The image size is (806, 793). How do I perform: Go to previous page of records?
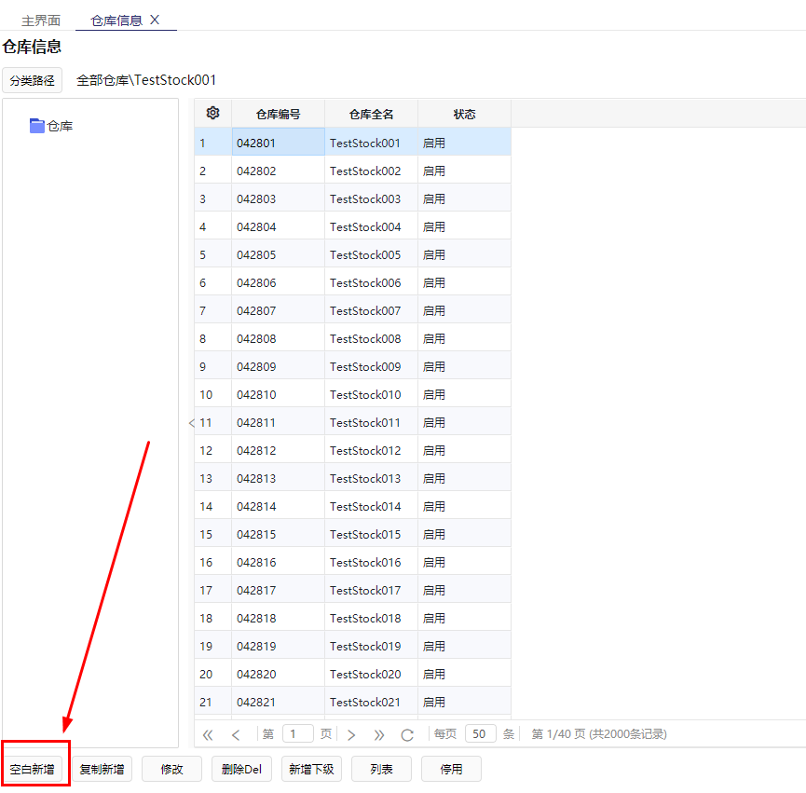pos(236,734)
